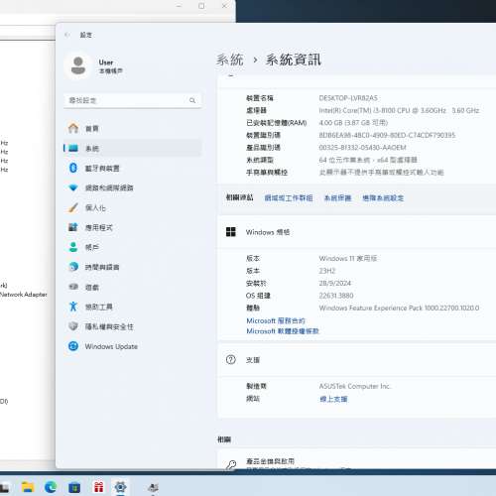Click the Support (支援) question mark icon
This screenshot has height=496, width=496.
(x=231, y=359)
